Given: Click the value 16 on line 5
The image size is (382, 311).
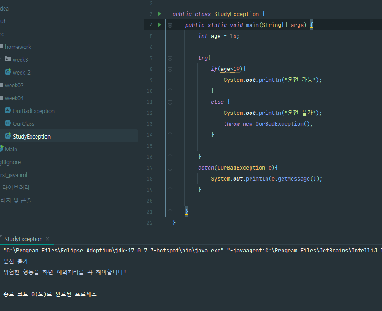Looking at the screenshot, I should click(233, 36).
